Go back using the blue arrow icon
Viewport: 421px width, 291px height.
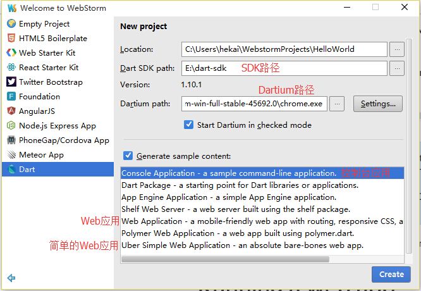[x=11, y=278]
